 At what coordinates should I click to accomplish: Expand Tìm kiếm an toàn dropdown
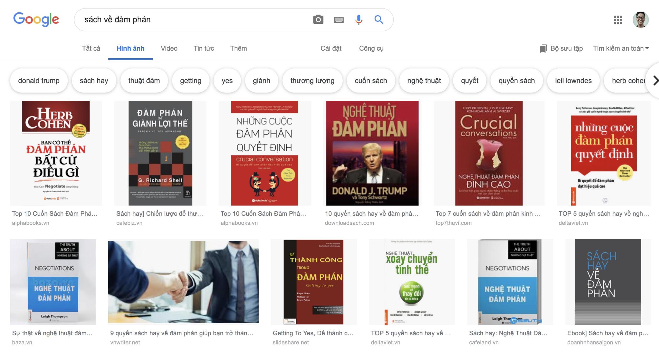(x=621, y=49)
